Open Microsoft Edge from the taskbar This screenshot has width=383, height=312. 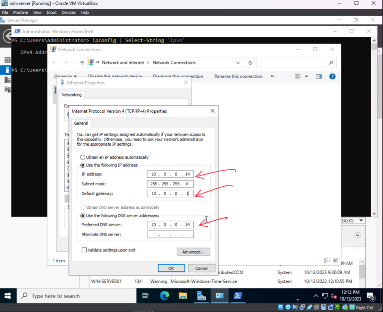164,296
